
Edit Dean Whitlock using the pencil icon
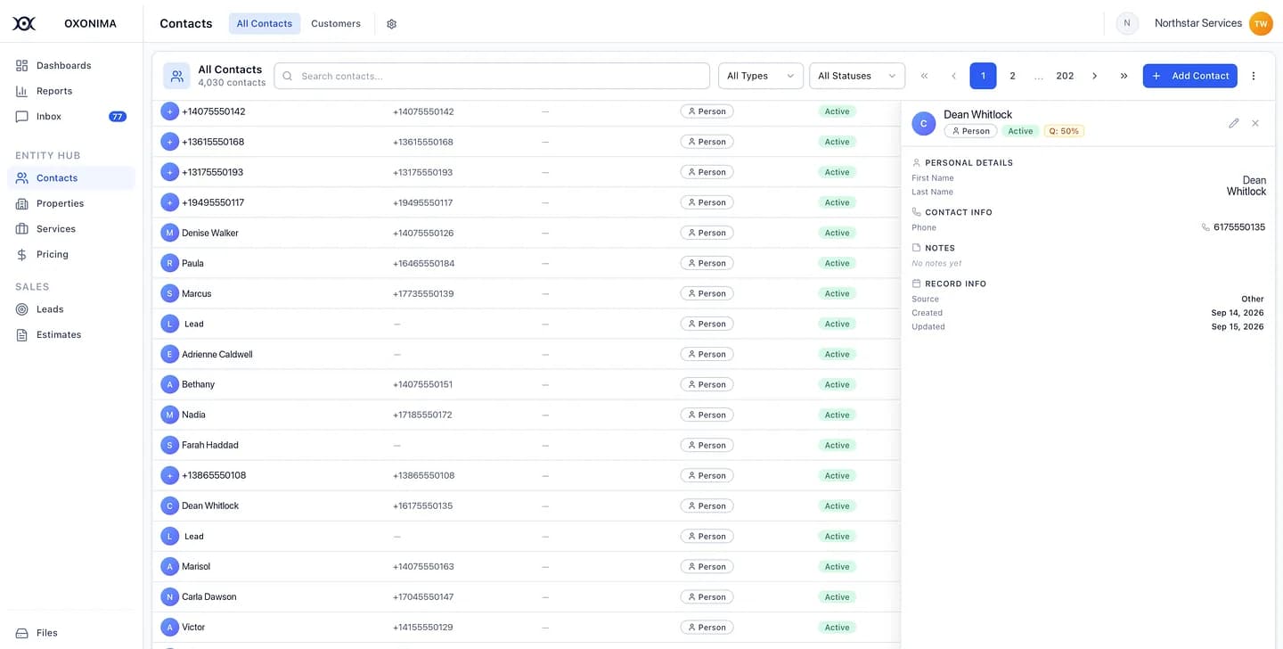[1234, 123]
